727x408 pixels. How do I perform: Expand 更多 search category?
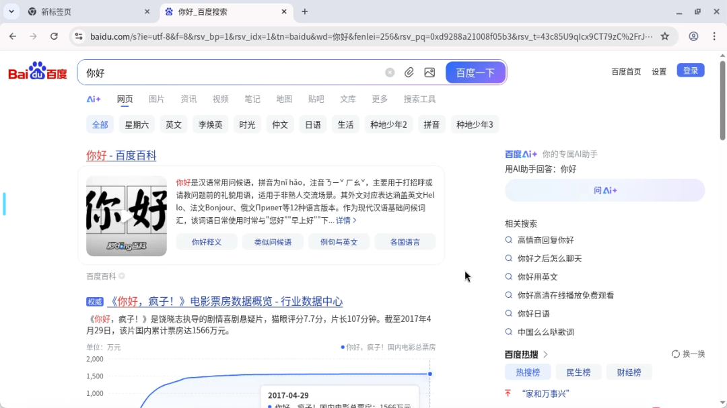coord(380,99)
